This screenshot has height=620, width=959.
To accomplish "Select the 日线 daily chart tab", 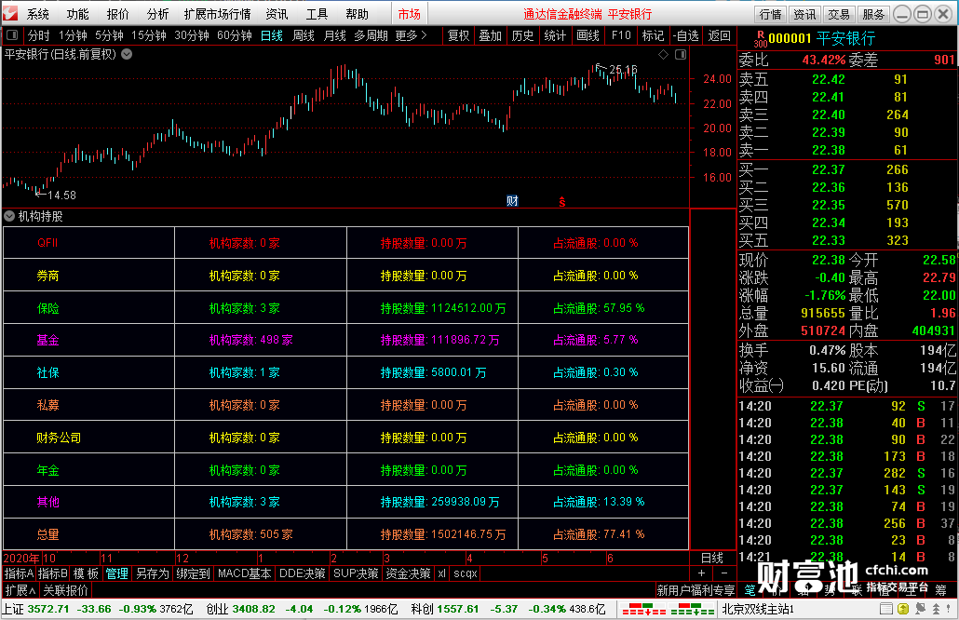I will click(272, 35).
